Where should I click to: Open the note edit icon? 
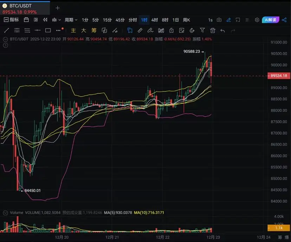pos(181,30)
